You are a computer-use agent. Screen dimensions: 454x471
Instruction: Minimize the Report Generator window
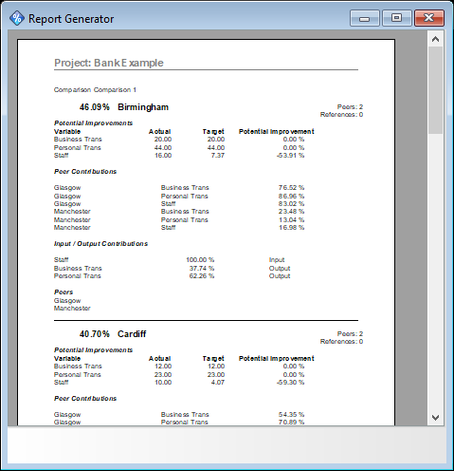click(x=365, y=18)
